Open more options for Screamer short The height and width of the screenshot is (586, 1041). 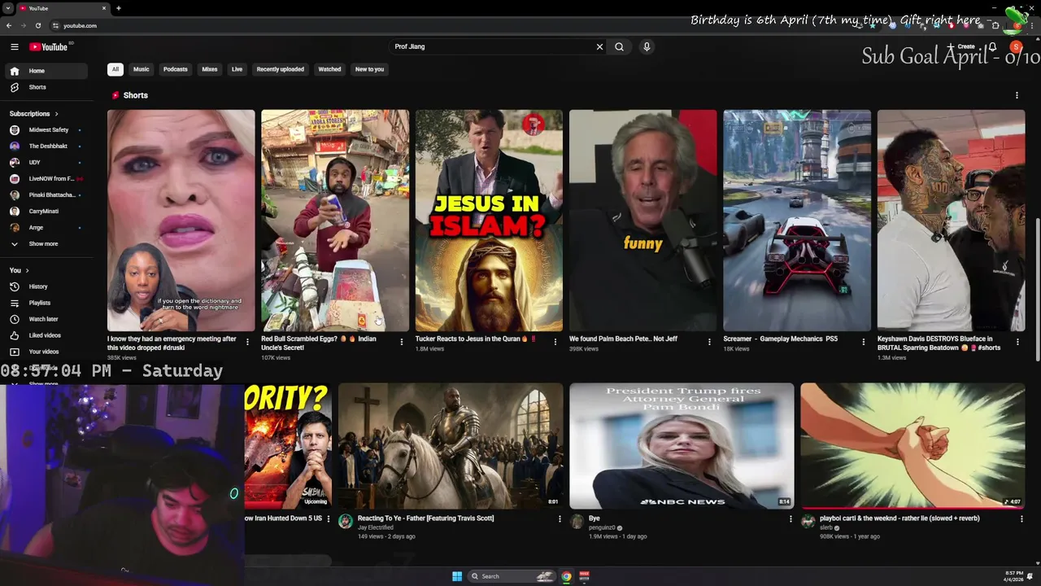pos(864,342)
